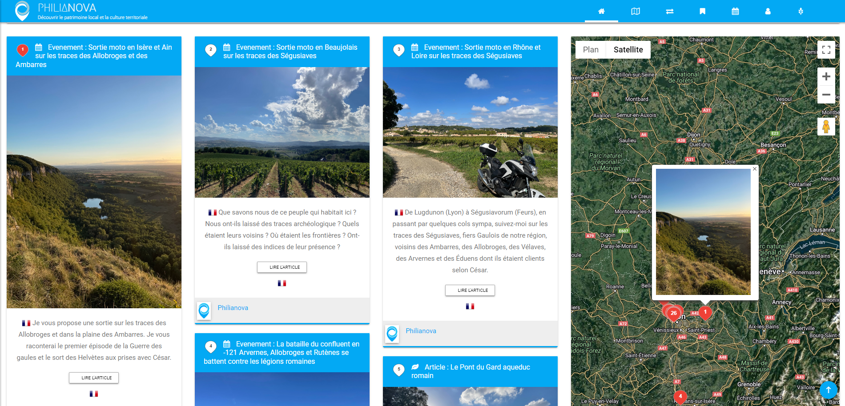Image resolution: width=845 pixels, height=406 pixels.
Task: Select the cluster marker numbered 26 on map
Action: click(x=674, y=313)
